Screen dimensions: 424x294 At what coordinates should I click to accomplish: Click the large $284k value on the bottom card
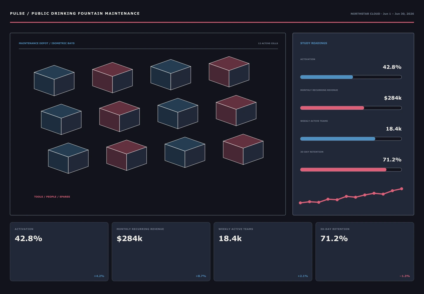tap(130, 238)
